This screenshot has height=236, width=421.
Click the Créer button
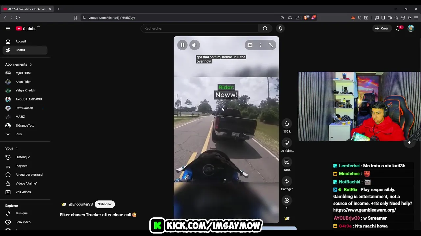(x=382, y=28)
